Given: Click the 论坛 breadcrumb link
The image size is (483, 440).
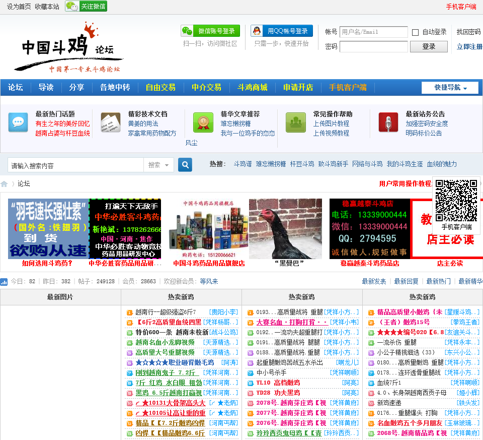Looking at the screenshot, I should pos(24,184).
